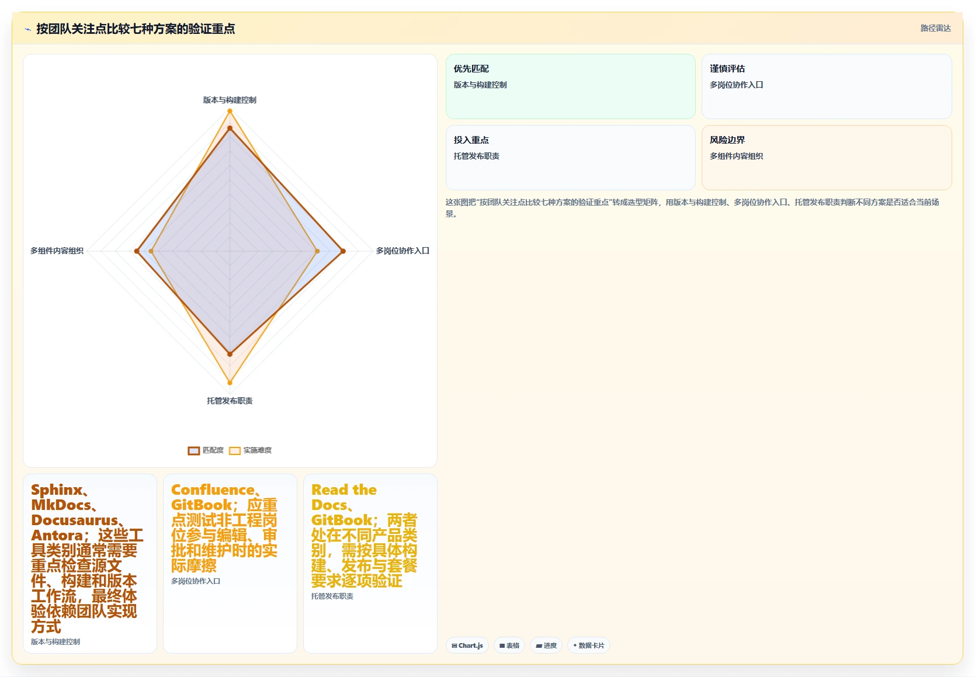
Task: Click the dark 匹配度 point on 多组件内容组织 axis
Action: coord(137,251)
